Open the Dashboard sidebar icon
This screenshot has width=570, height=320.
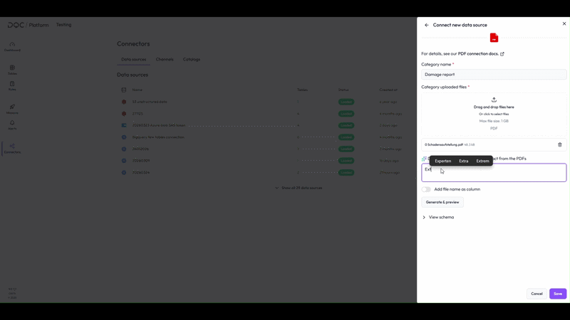(x=12, y=46)
